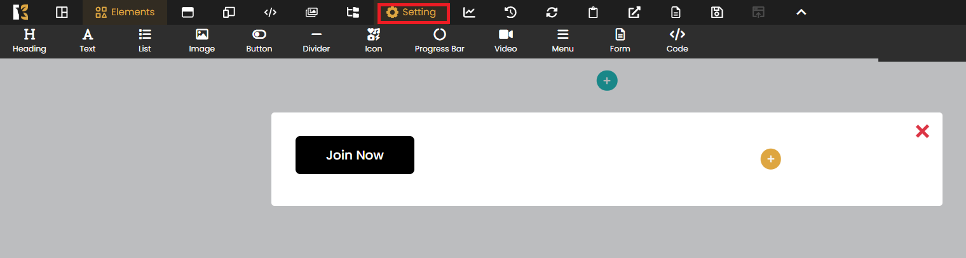Add a List element
The width and height of the screenshot is (966, 258).
tap(145, 41)
